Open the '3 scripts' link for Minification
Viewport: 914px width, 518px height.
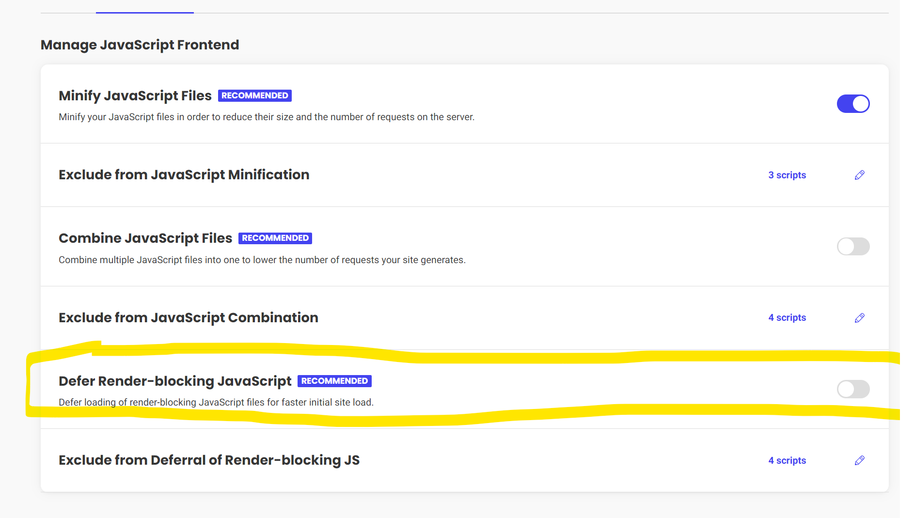tap(787, 175)
